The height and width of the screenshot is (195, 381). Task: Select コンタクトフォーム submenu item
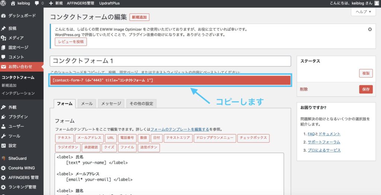click(18, 78)
